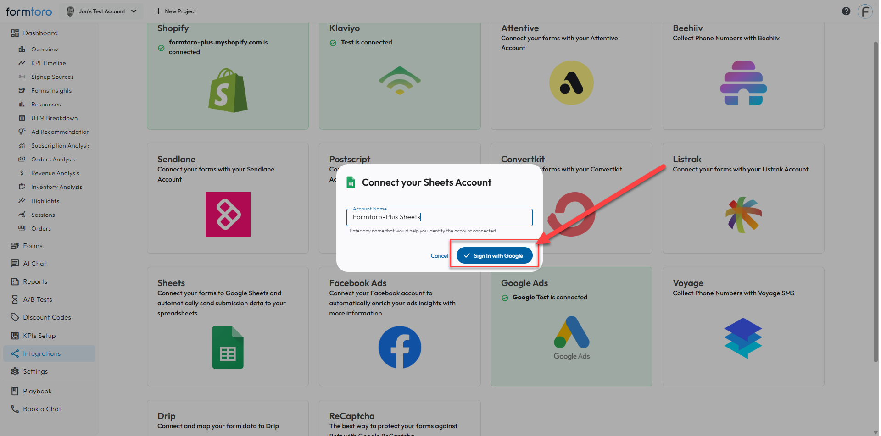Select Integrations in sidebar

50,353
